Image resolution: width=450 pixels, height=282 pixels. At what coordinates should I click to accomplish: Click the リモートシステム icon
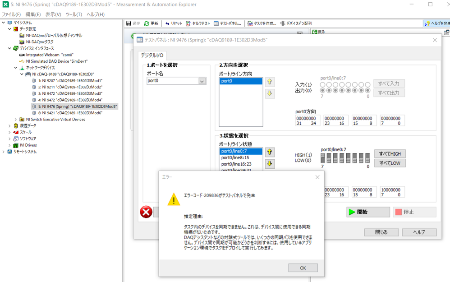[10, 152]
